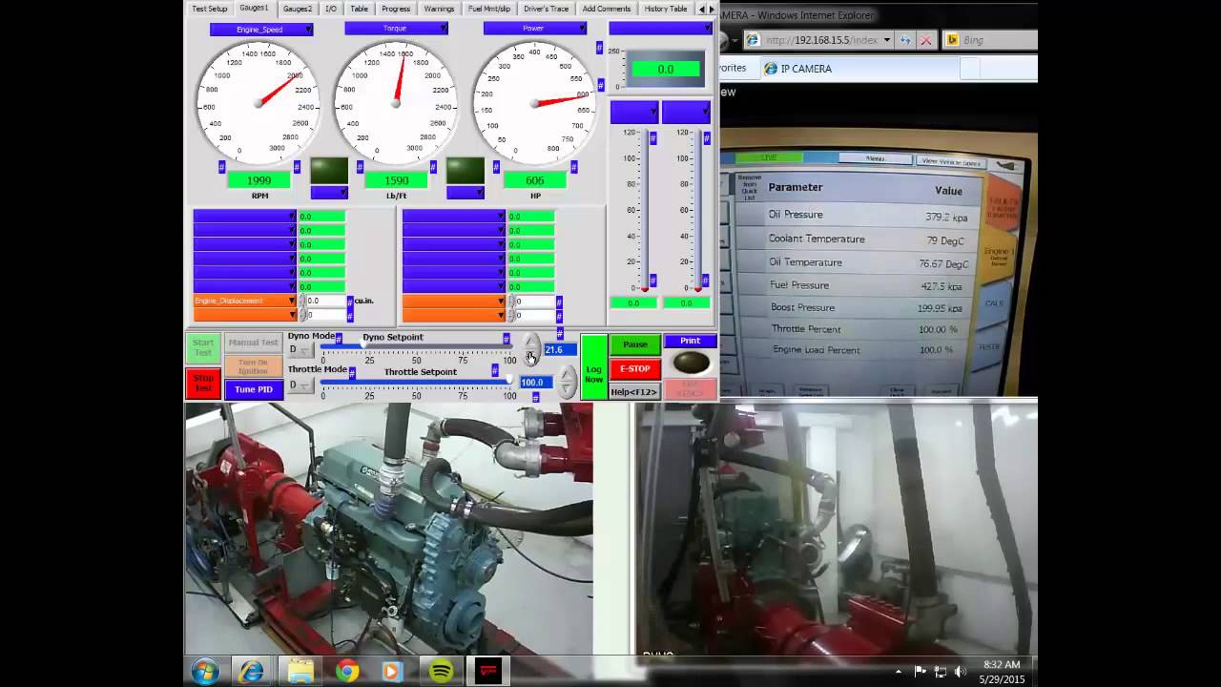Screen dimensions: 1221x687
Task: Open the Test Setup tab
Action: [x=209, y=9]
